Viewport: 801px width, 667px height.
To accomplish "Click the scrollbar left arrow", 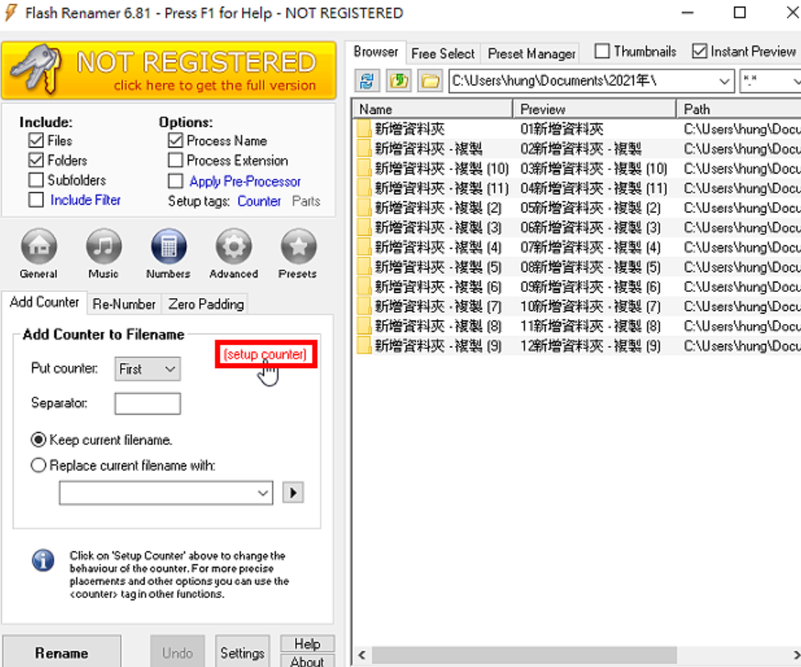I will point(362,655).
